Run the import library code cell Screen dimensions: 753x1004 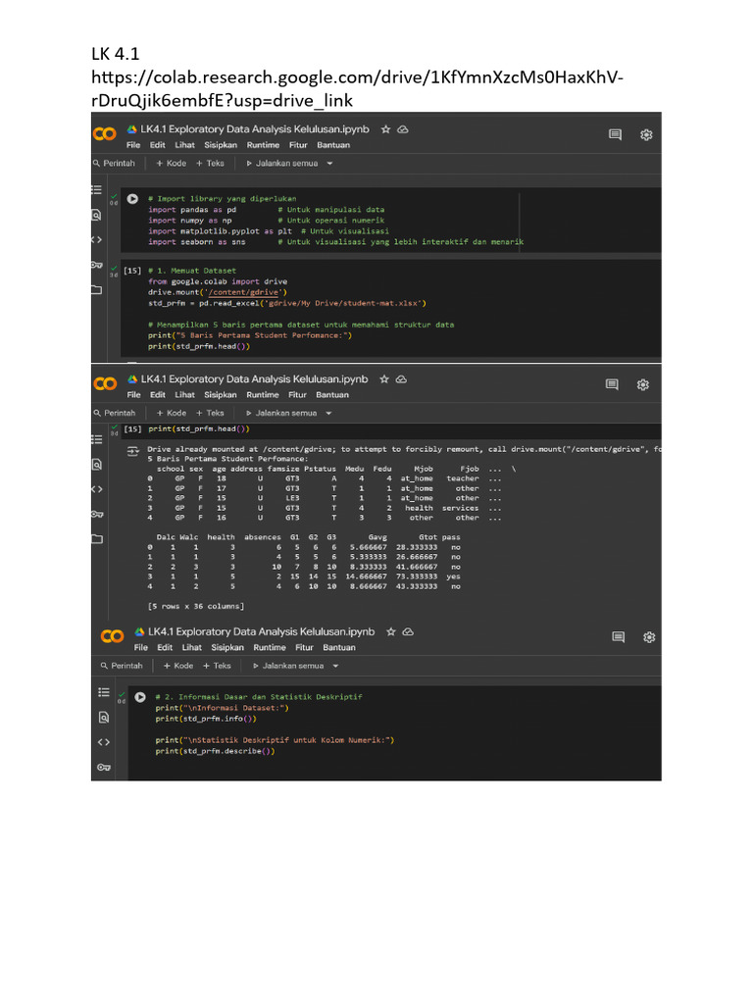132,198
